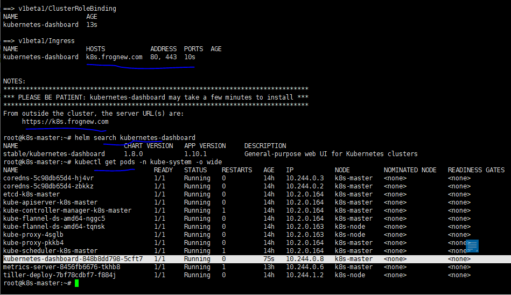Click the 75s age of kubernetes-dashboard pod
511x295 pixels.
click(269, 259)
